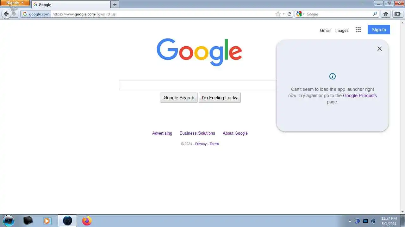
Task: Close the app launcher error popup
Action: [380, 49]
